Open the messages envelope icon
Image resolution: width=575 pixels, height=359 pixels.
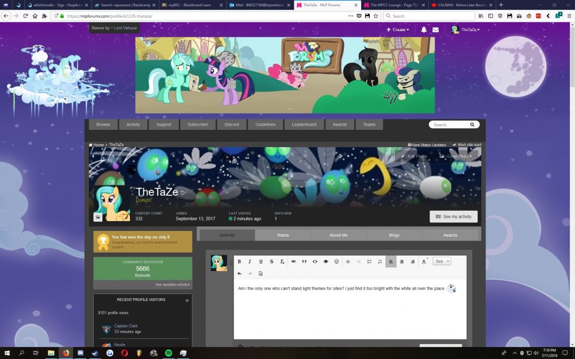pyautogui.click(x=435, y=30)
